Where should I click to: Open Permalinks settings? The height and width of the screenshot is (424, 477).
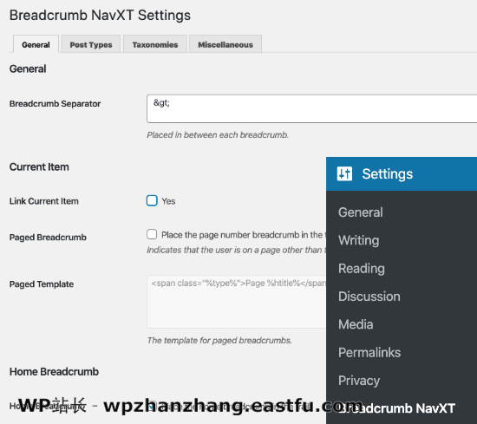tap(369, 353)
